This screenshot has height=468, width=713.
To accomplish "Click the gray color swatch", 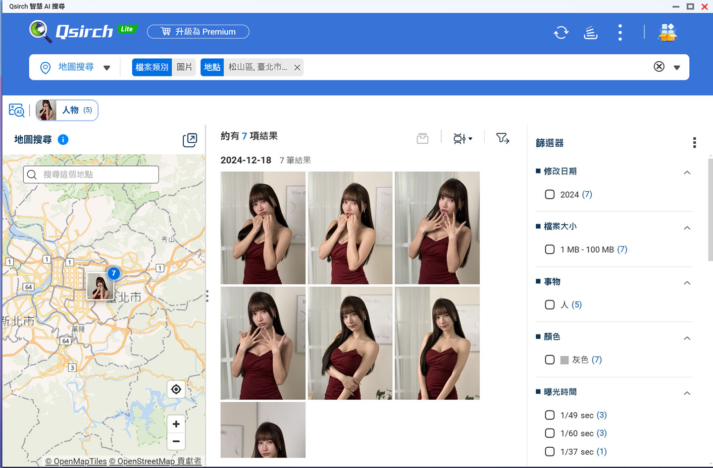I will point(564,360).
